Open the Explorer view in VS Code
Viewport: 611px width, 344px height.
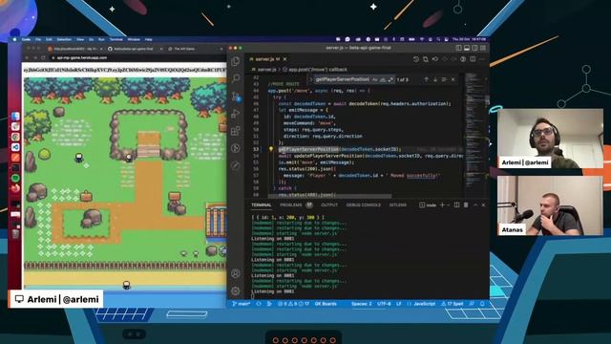236,61
